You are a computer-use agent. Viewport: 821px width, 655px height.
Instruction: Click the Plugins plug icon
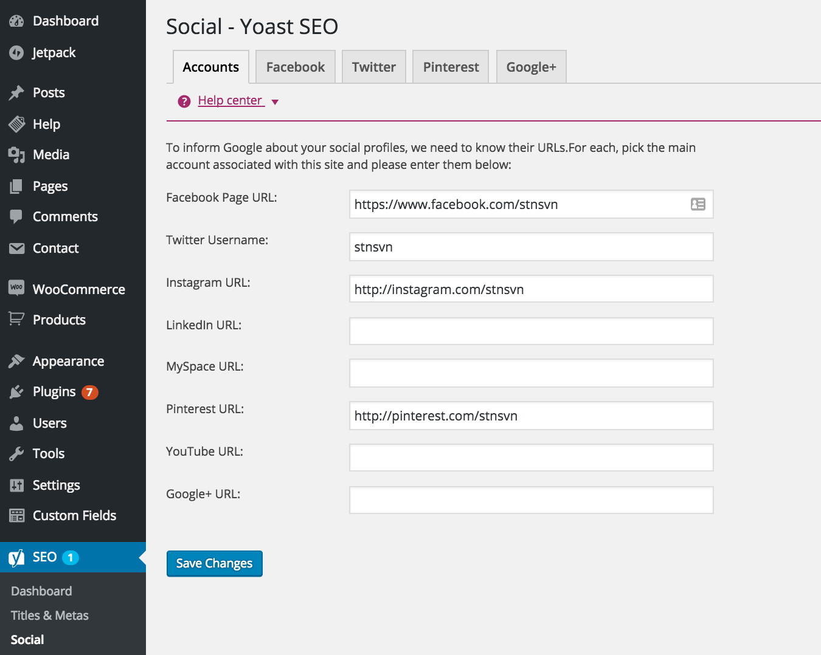16,392
